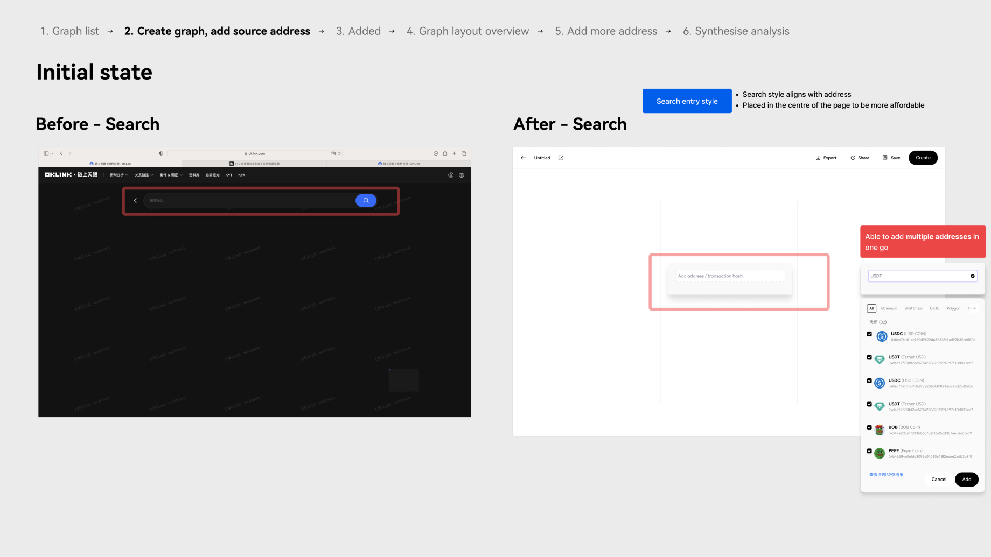Click the back chevron beside the dark search bar
Image resolution: width=991 pixels, height=557 pixels.
coord(135,200)
